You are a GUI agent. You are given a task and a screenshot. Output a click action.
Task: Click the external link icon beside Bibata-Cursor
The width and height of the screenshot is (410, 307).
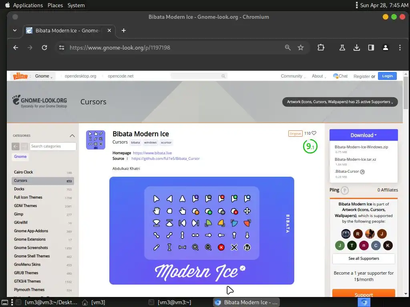pos(362,172)
